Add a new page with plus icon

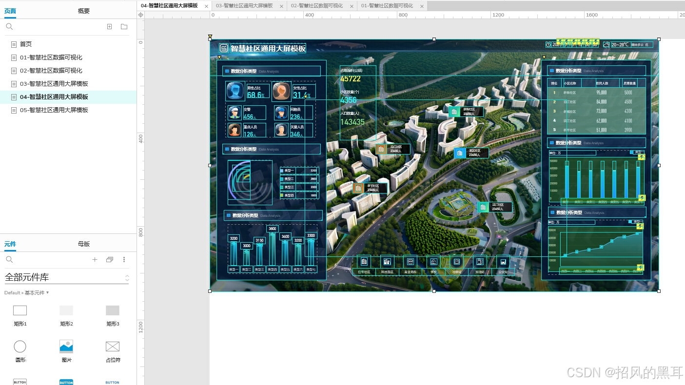[109, 27]
